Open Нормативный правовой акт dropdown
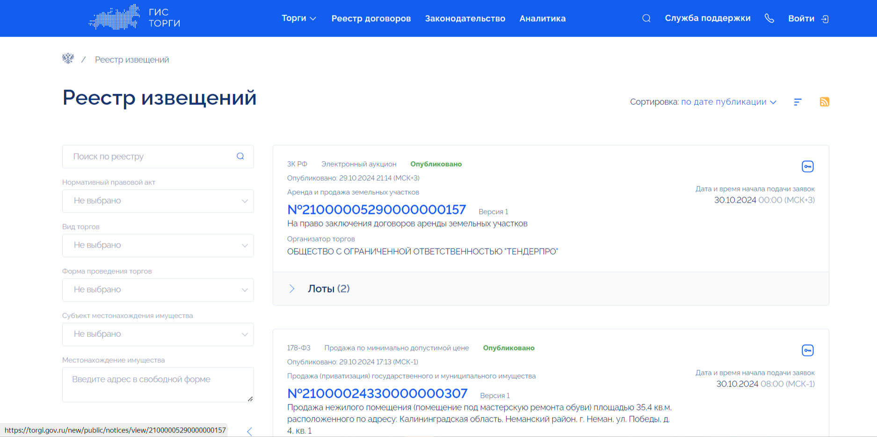 (158, 201)
